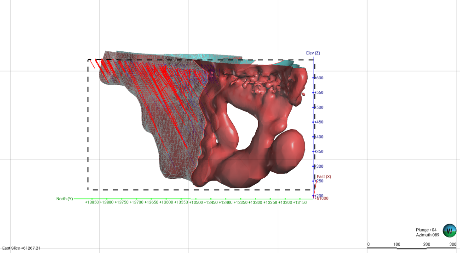Click the +600 elevation tick label
460x253 pixels.
pos(319,78)
